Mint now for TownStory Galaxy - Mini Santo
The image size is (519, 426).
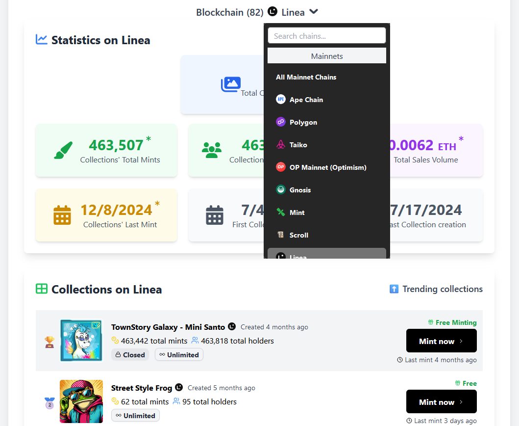click(441, 341)
